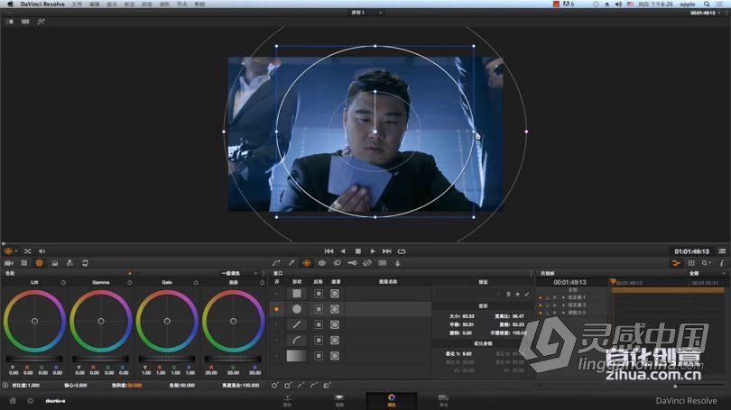
Task: Jump to first frame button
Action: point(328,251)
